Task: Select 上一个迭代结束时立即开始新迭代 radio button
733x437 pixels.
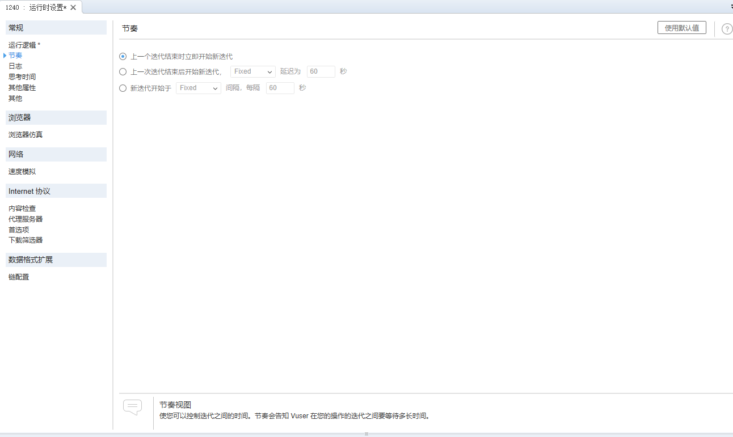Action: pos(123,57)
